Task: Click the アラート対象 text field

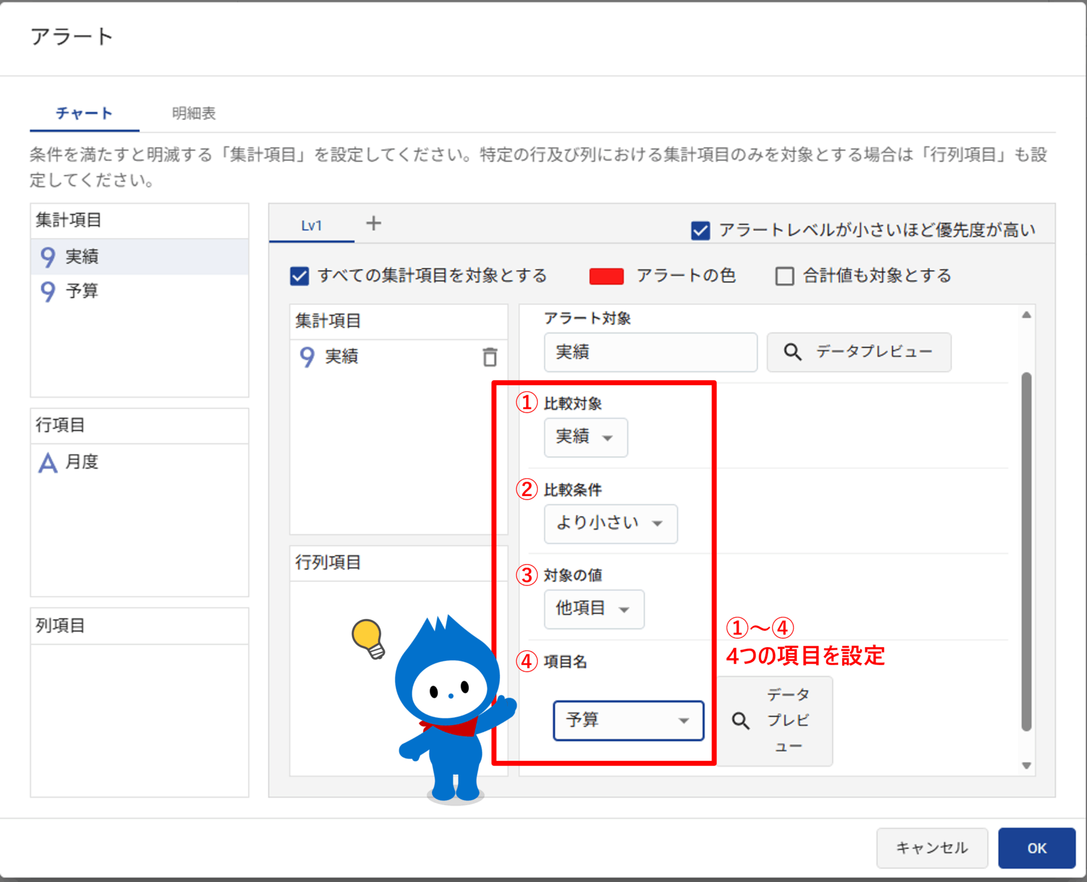Action: point(650,352)
